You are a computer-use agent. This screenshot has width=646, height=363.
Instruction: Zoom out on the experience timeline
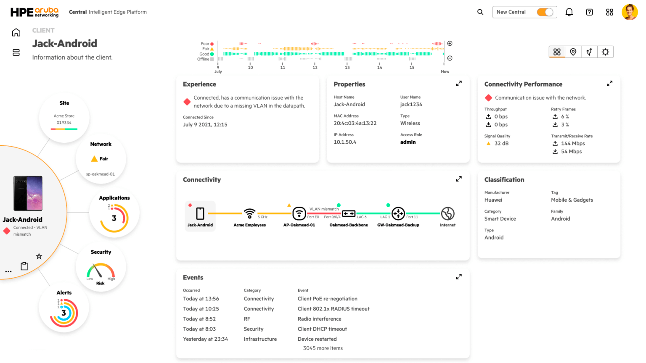450,58
